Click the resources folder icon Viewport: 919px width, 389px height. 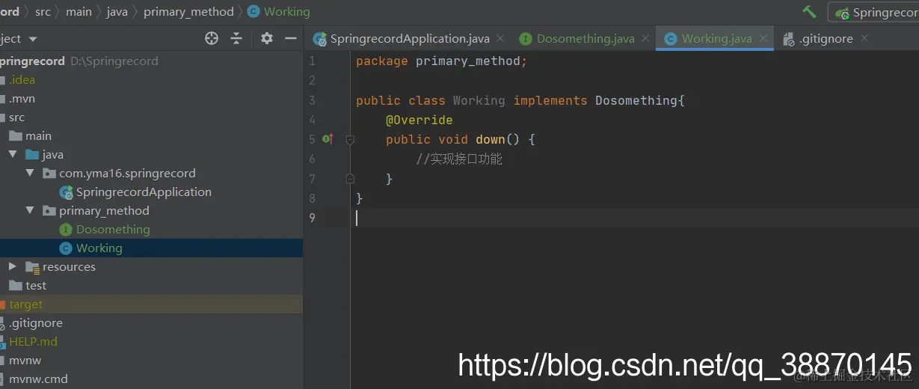pyautogui.click(x=32, y=267)
